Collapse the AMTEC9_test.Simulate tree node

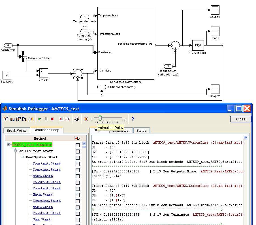click(x=9, y=145)
